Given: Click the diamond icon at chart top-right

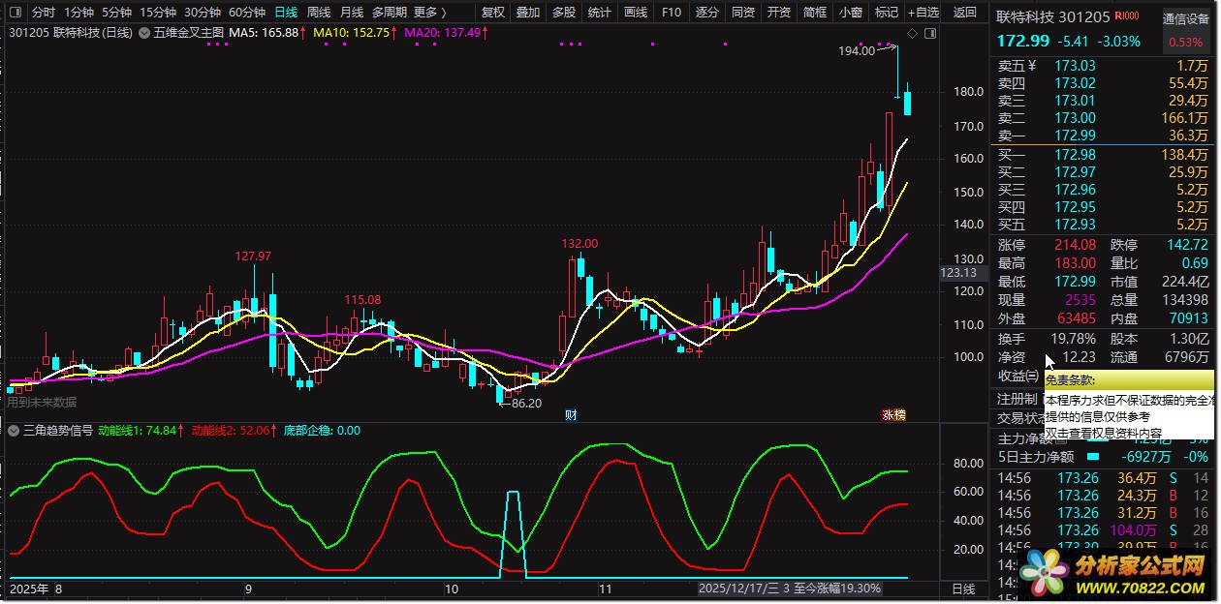Looking at the screenshot, I should (913, 32).
